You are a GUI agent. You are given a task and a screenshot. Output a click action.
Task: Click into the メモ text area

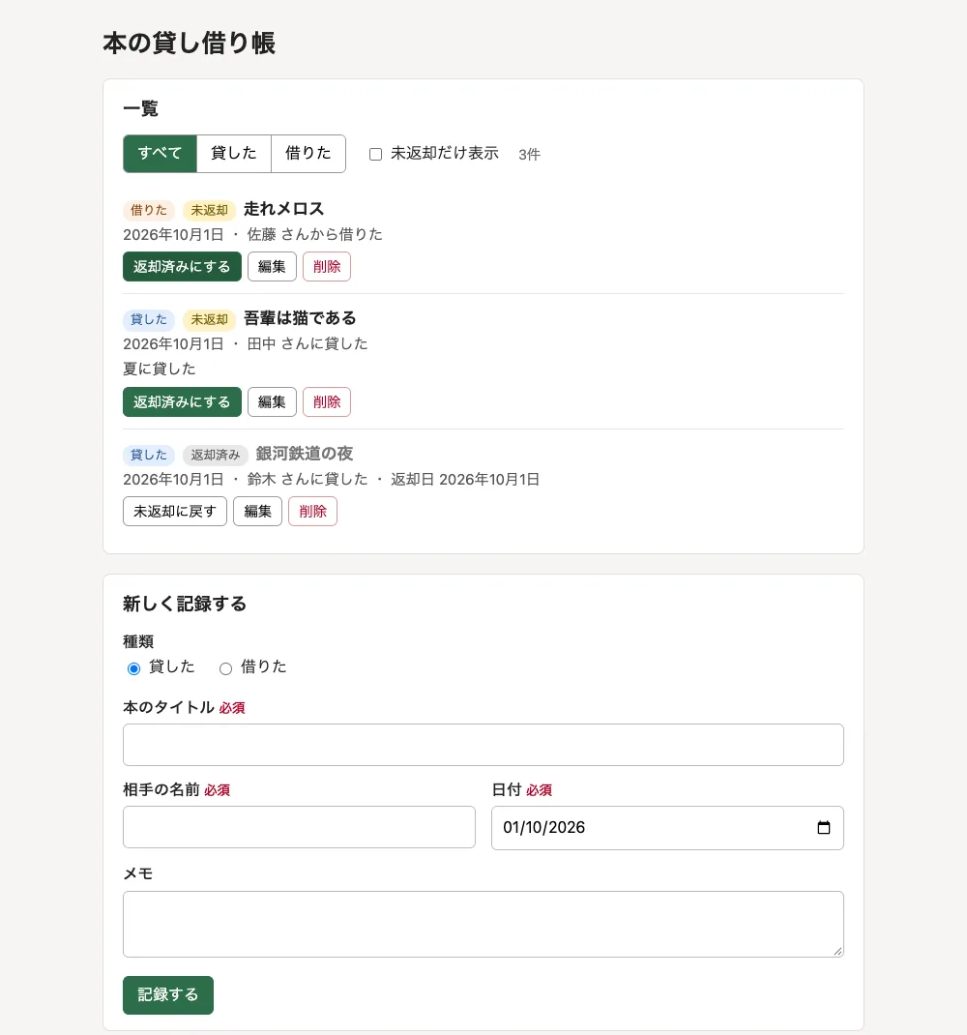coord(483,924)
